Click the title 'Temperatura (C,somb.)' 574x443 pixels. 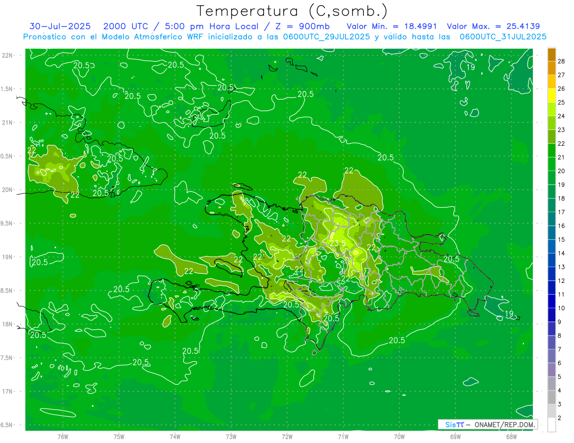click(292, 11)
